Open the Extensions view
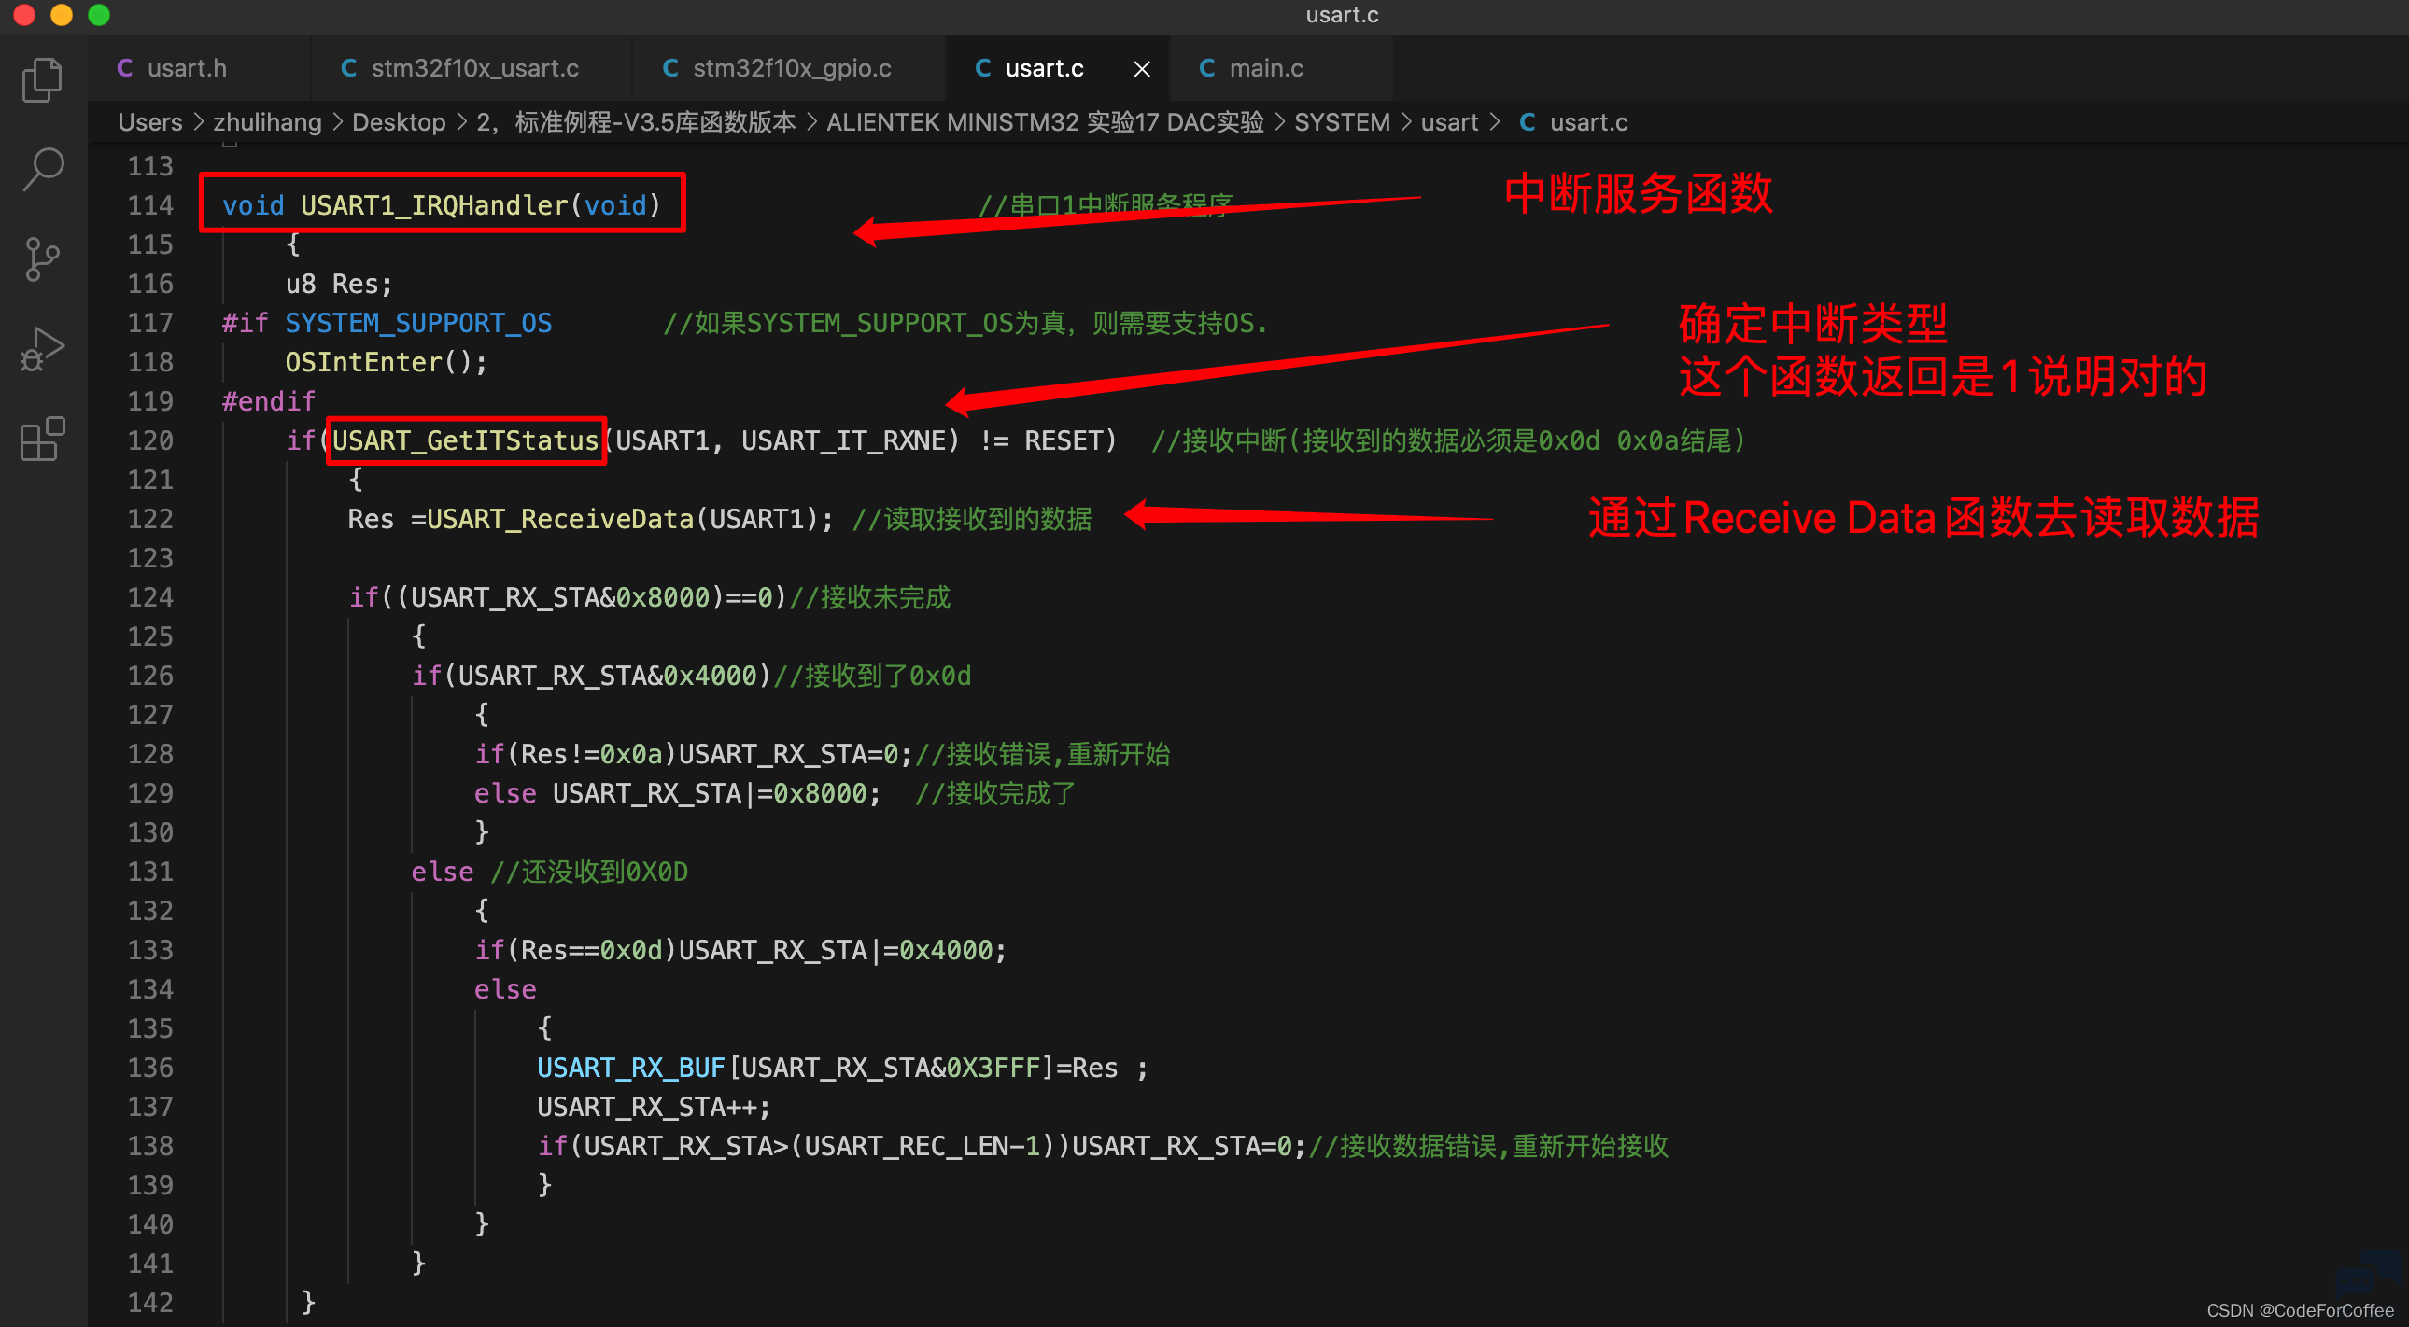This screenshot has height=1327, width=2409. 43,439
